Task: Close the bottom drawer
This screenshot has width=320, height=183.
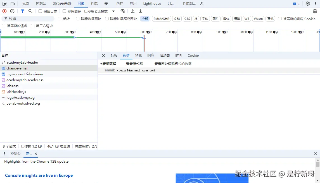Action: (x=316, y=154)
